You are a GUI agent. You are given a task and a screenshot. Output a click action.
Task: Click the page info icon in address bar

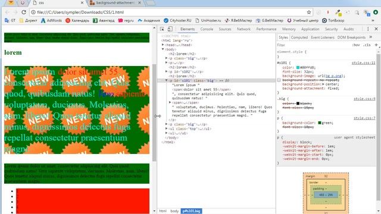[33, 12]
